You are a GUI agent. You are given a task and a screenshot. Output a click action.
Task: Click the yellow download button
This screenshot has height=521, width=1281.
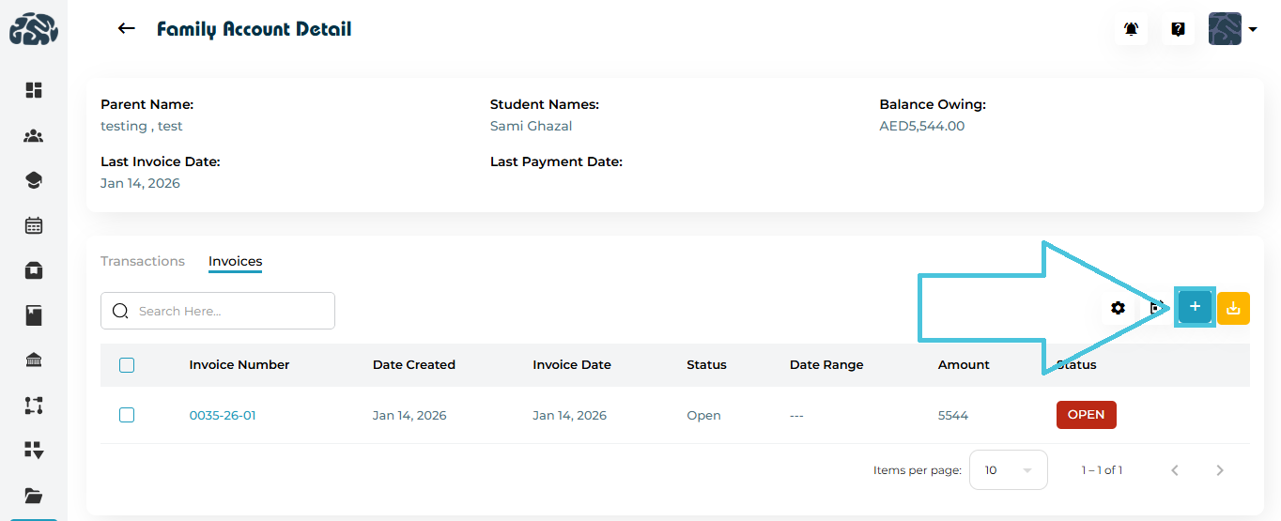(1233, 308)
